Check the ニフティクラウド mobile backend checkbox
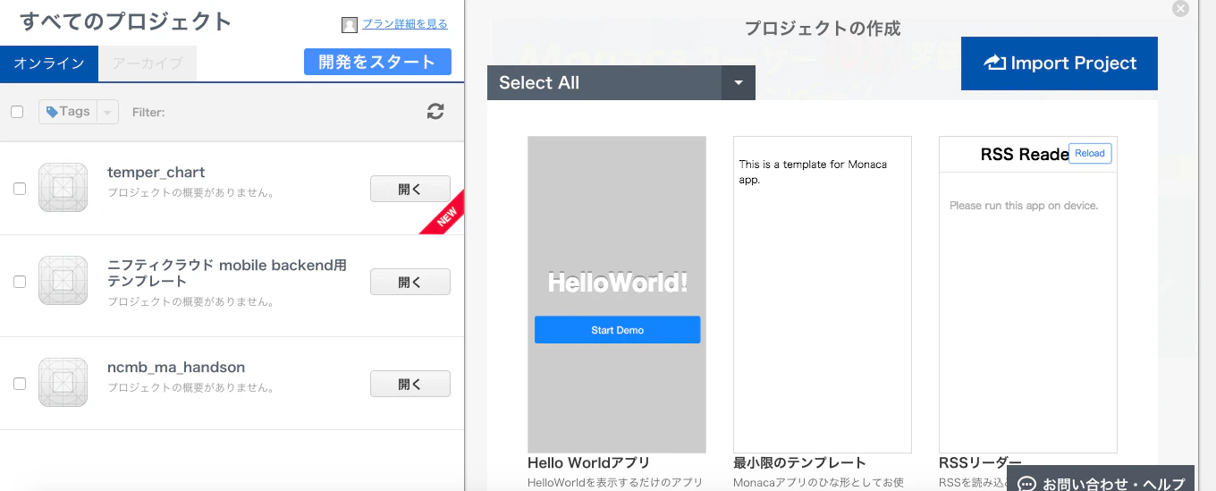 20,282
